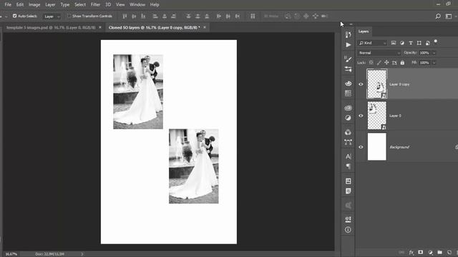This screenshot has width=458, height=257.
Task: Open the Normal blend mode dropdown
Action: click(x=379, y=53)
